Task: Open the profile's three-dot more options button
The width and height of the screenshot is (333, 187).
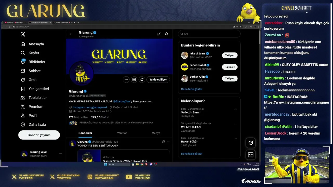Action: pos(126,79)
